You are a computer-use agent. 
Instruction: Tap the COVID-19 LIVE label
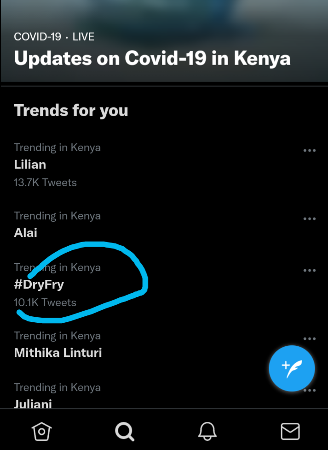pos(54,37)
